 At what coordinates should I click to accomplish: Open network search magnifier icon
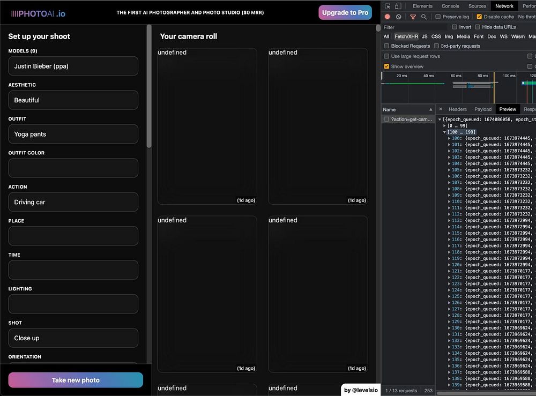pos(424,17)
